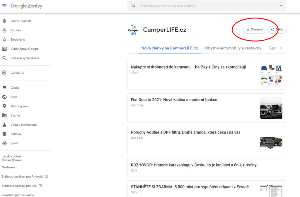Open Nastavení settings
This screenshot has width=300, height=197.
[8, 167]
